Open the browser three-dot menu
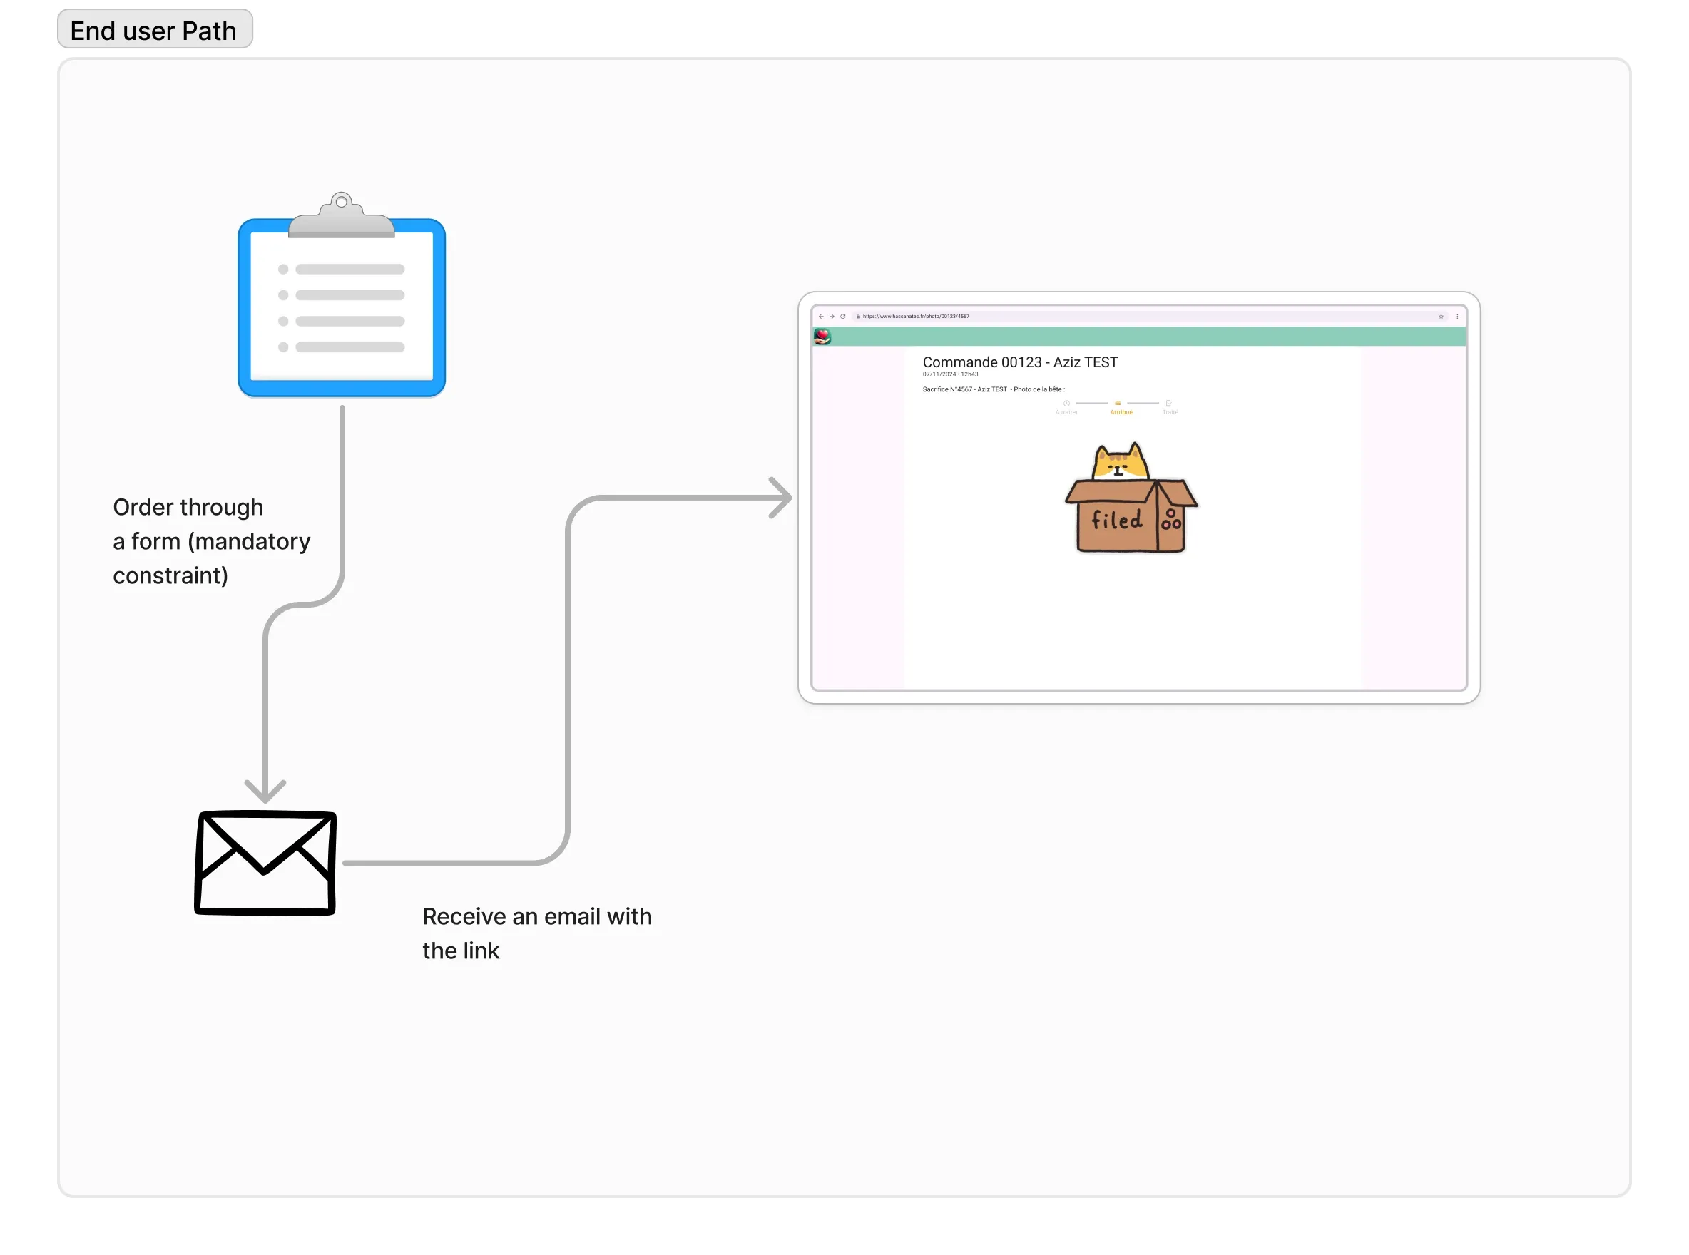The height and width of the screenshot is (1255, 1689). coord(1456,316)
